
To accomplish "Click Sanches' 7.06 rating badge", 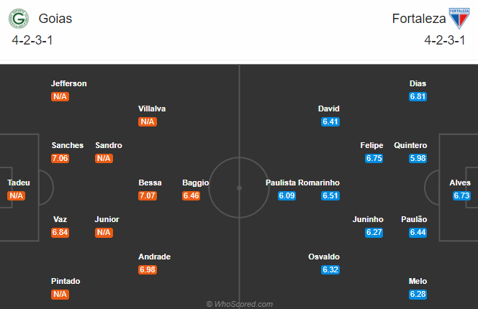I will pyautogui.click(x=60, y=158).
